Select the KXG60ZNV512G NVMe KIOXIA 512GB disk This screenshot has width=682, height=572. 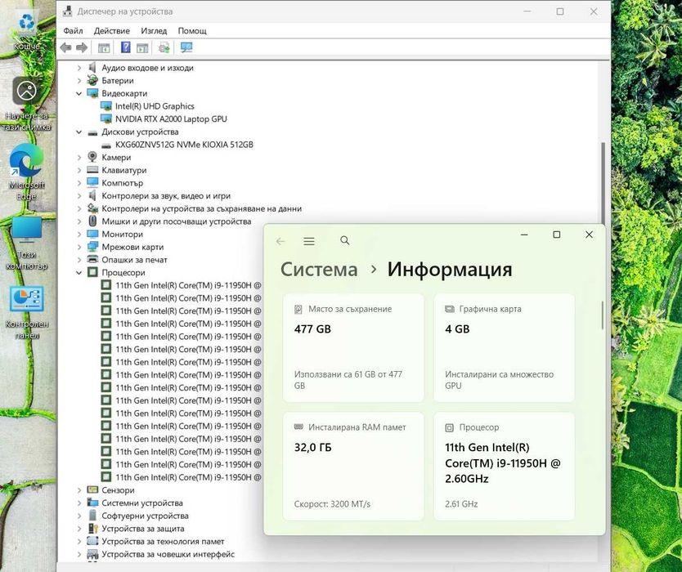pyautogui.click(x=184, y=145)
